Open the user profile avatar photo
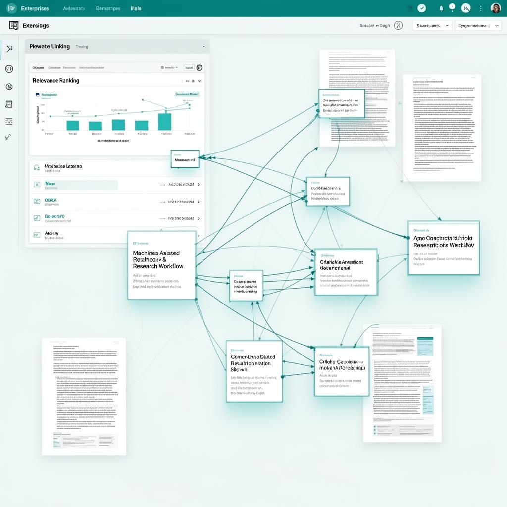This screenshot has height=507, width=507. coord(496,8)
